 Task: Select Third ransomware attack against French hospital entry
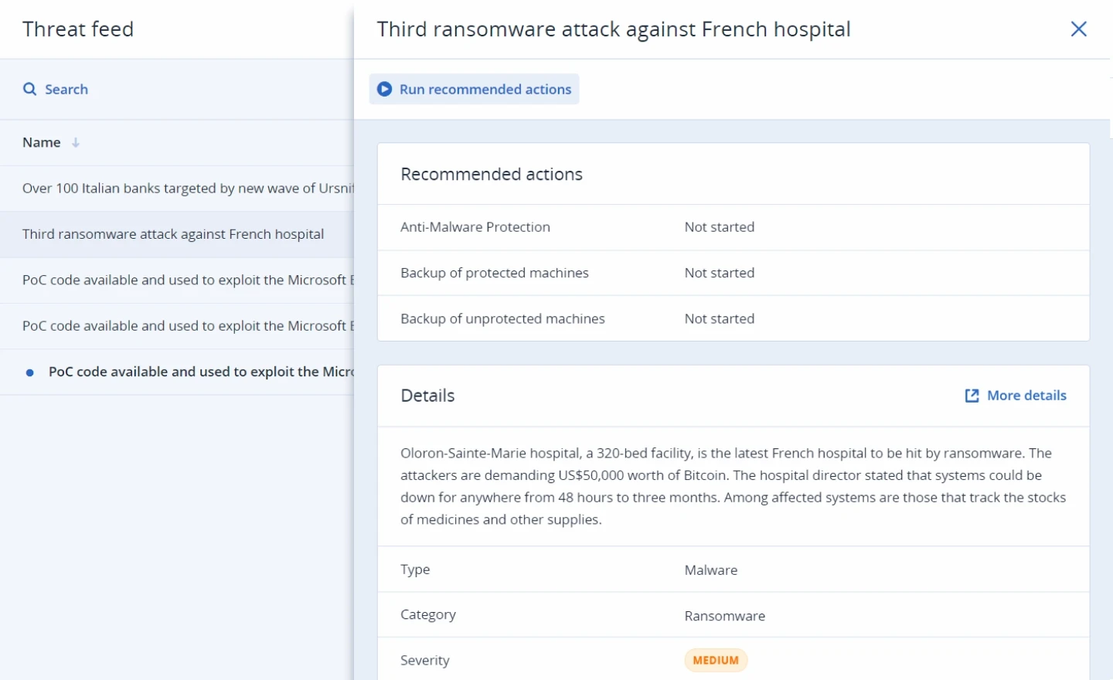pyautogui.click(x=177, y=234)
